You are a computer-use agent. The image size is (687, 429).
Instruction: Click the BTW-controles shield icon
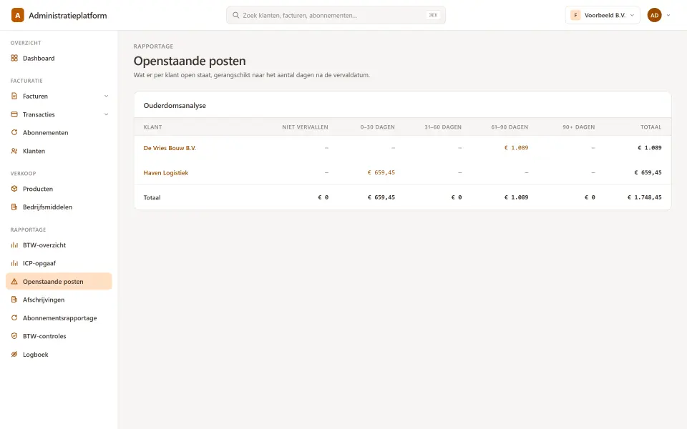pyautogui.click(x=14, y=336)
